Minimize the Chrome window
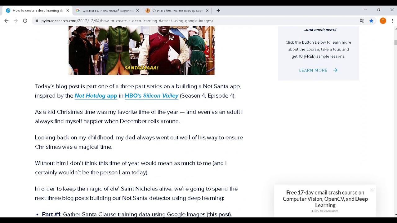Screen dimensions: 397x223 (365, 10)
